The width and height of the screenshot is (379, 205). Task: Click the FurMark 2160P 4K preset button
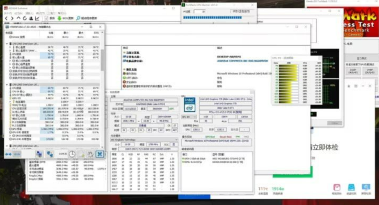(x=353, y=71)
